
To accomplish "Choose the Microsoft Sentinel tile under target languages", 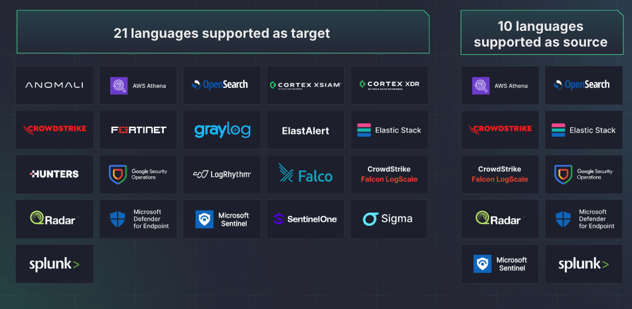I will coord(222,219).
